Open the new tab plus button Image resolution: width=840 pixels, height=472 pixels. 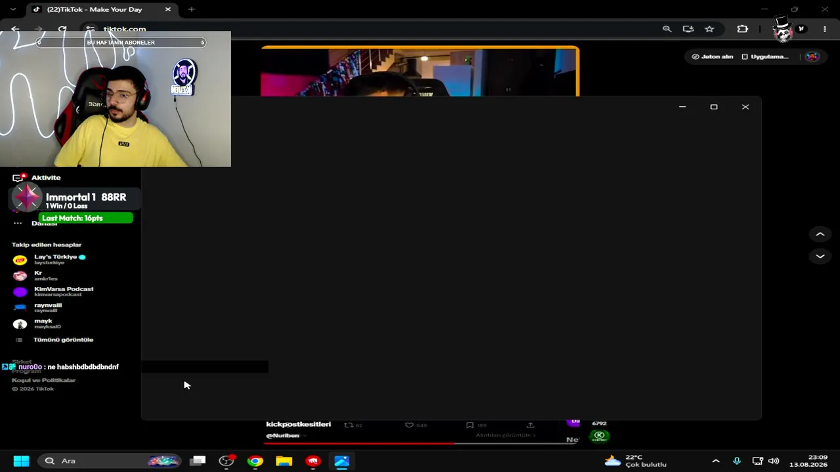(x=192, y=9)
